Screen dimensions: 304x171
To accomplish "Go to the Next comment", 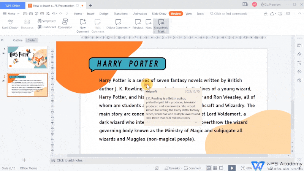I will (x=149, y=24).
